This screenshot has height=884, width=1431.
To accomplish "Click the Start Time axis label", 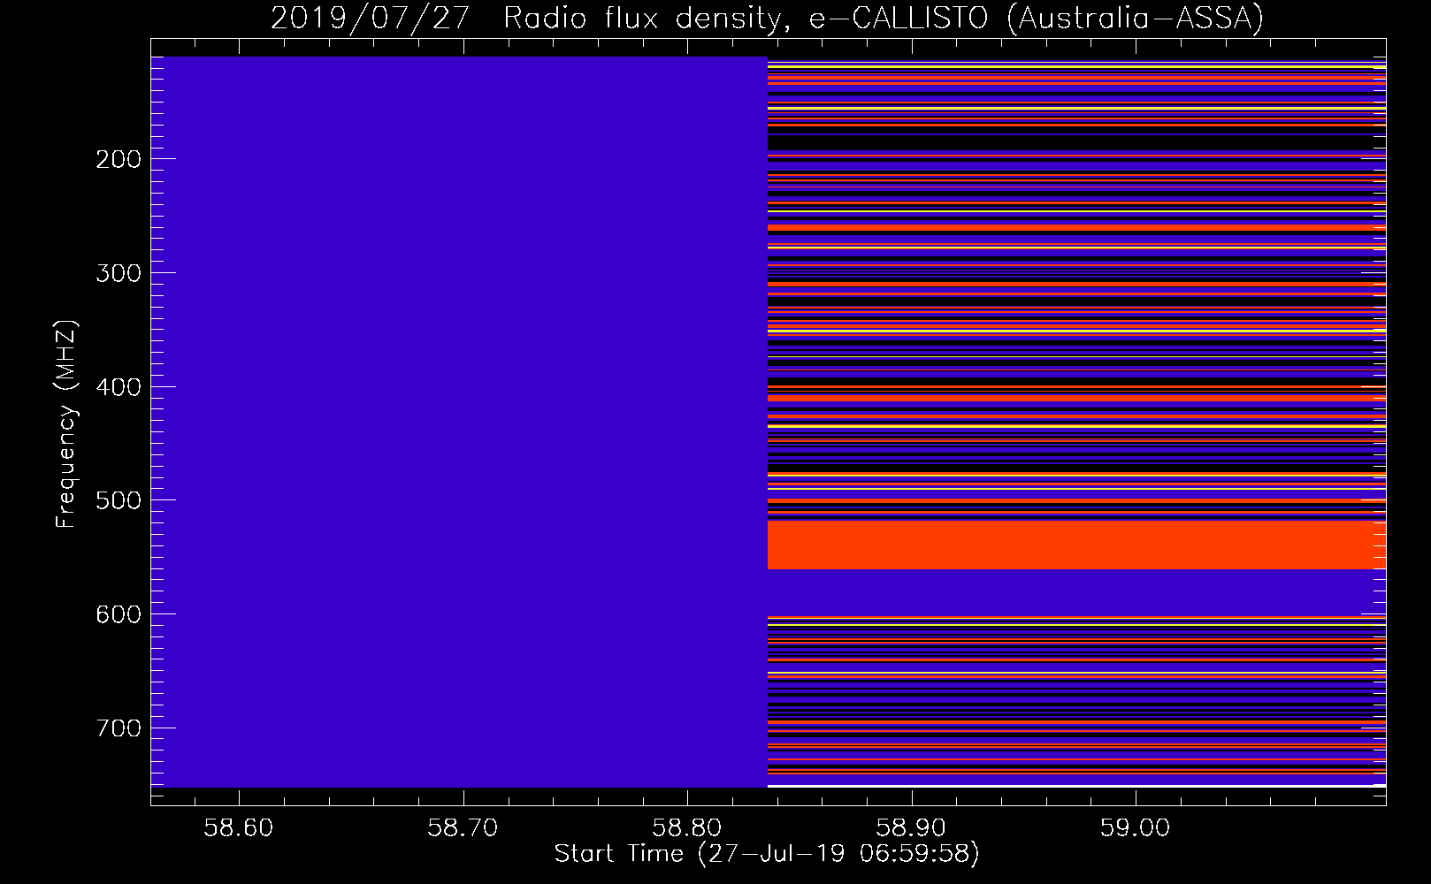I will [x=767, y=854].
